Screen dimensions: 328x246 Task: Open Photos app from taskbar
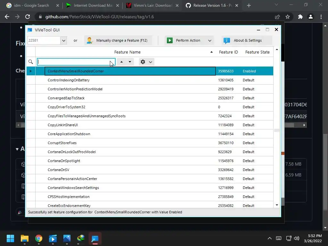pyautogui.click(x=67, y=238)
